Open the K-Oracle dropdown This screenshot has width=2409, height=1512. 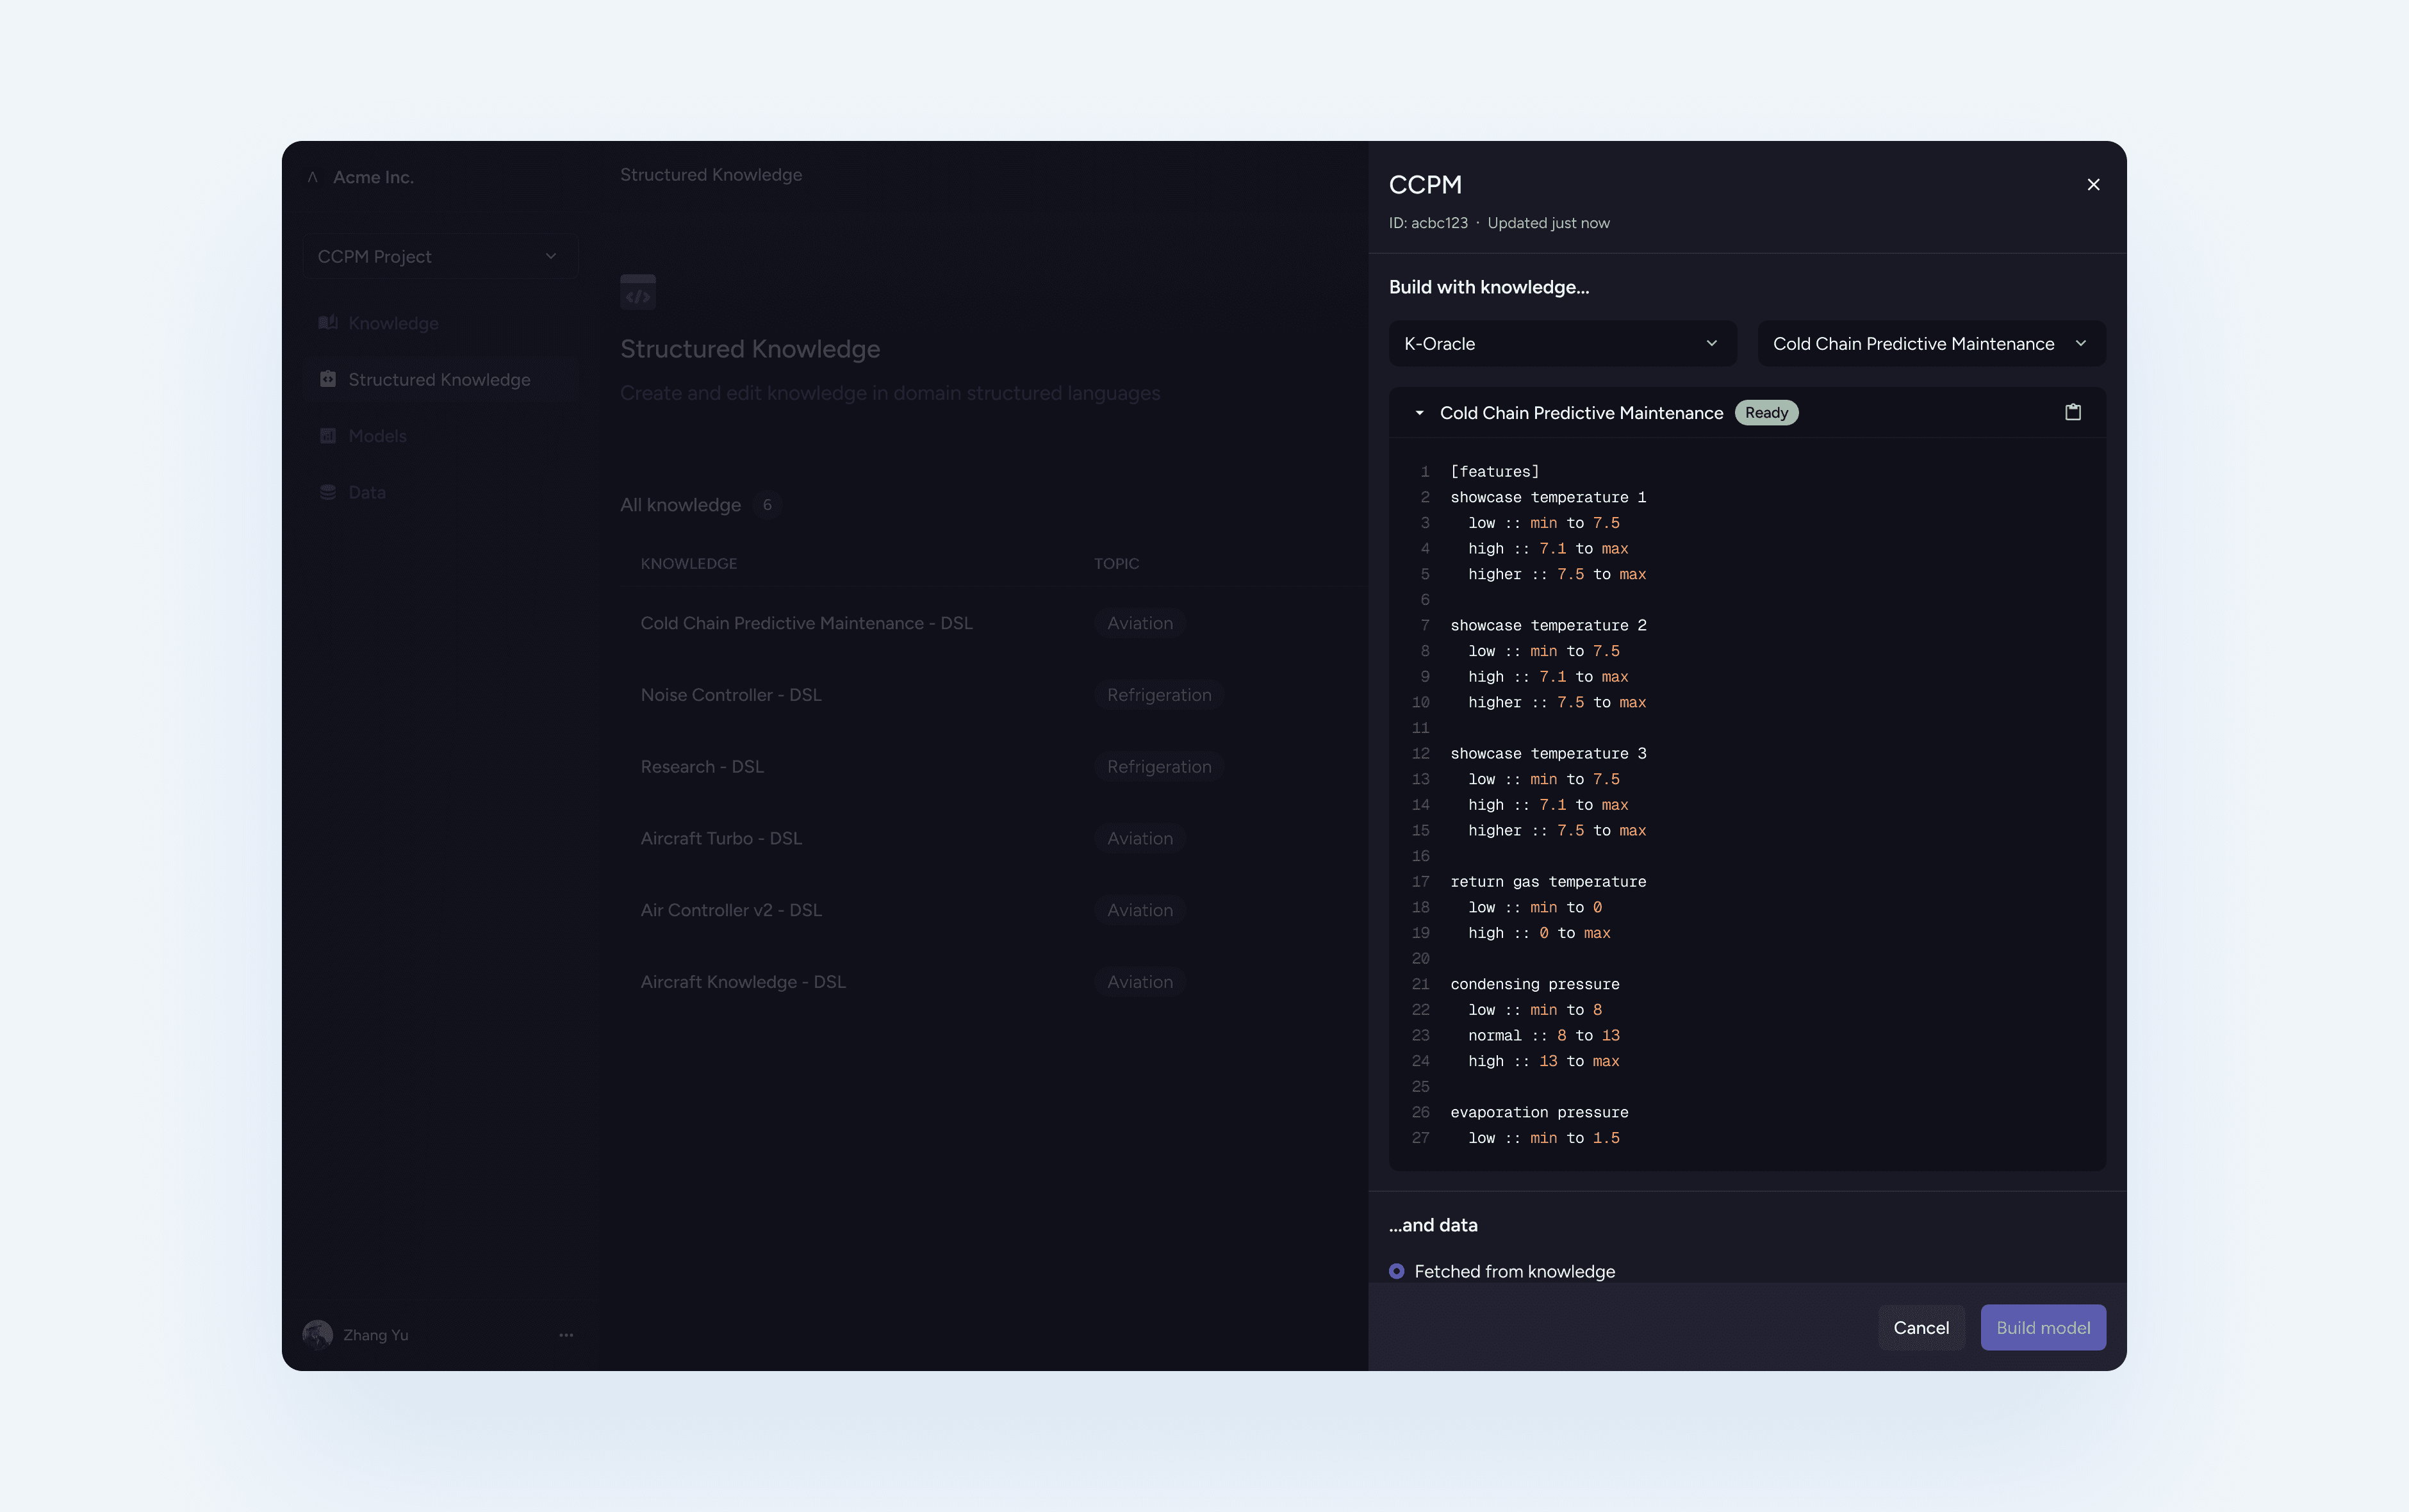tap(1561, 343)
